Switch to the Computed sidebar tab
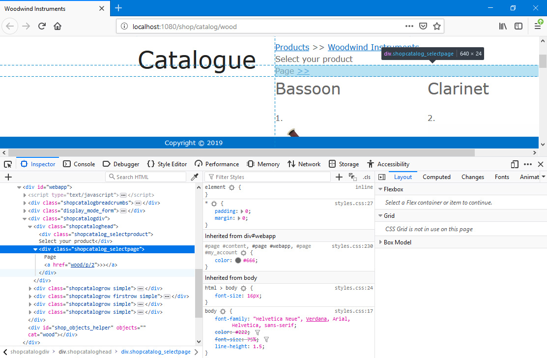This screenshot has width=547, height=358. (x=436, y=177)
